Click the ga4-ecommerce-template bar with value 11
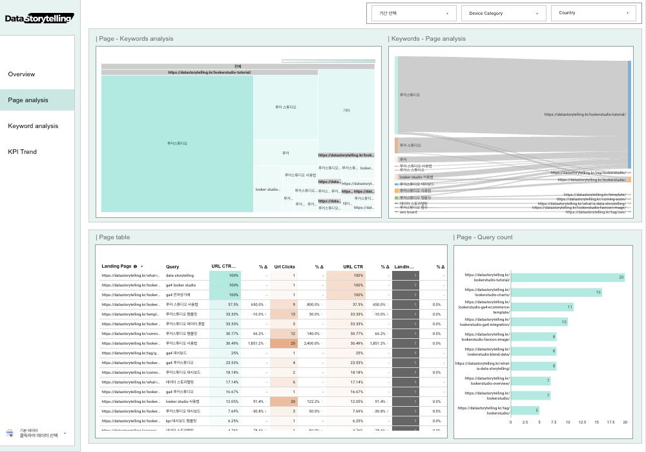Image resolution: width=646 pixels, height=452 pixels. (542, 307)
